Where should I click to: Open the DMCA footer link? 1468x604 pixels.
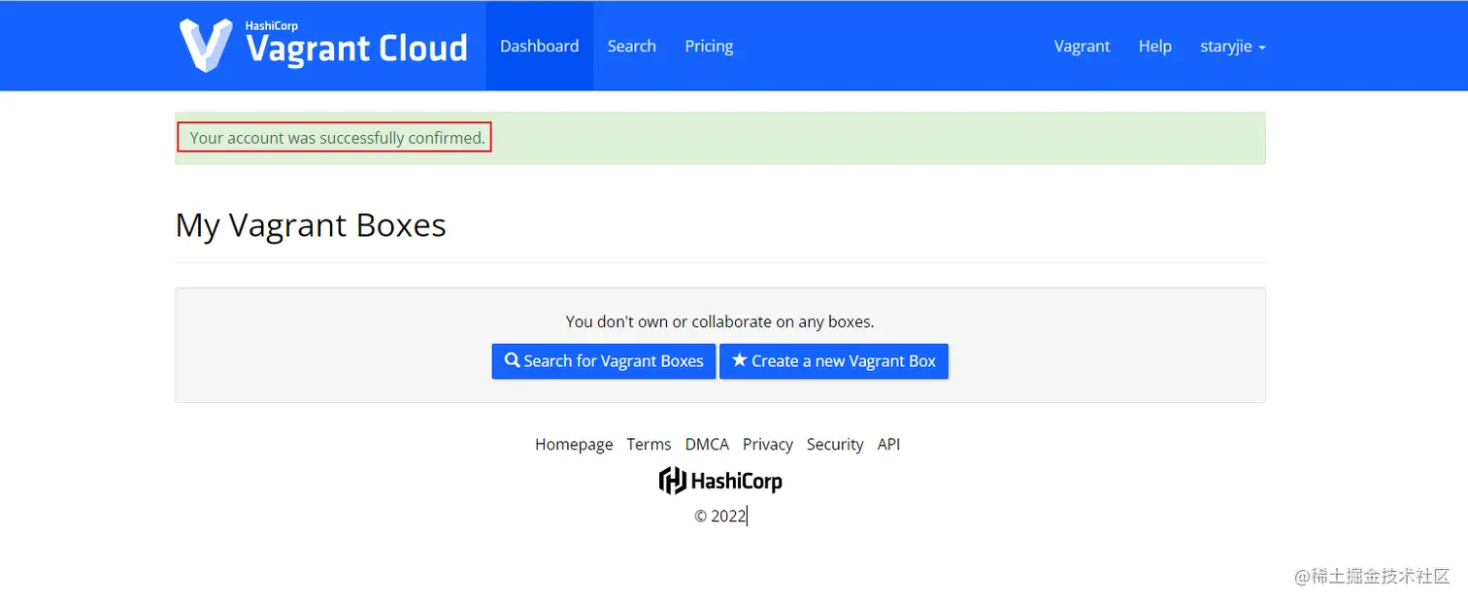point(707,444)
